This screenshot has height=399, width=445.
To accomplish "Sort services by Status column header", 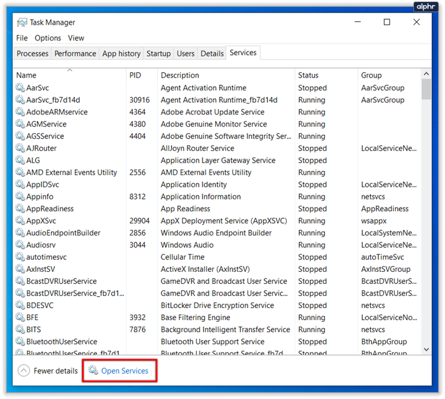I will coord(326,75).
